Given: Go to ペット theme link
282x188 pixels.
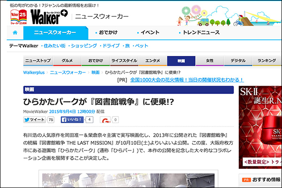Looking at the screenshot, I should 141,46.
